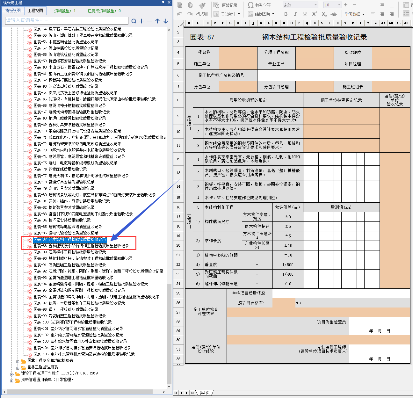The width and height of the screenshot is (413, 398).
Task: Undo the last action
Action: (x=180, y=14)
